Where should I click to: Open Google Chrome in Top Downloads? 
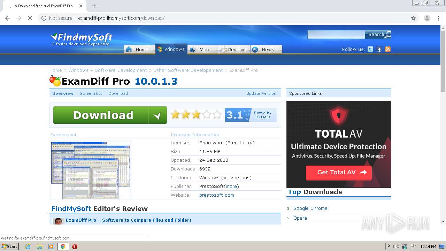coord(310,208)
